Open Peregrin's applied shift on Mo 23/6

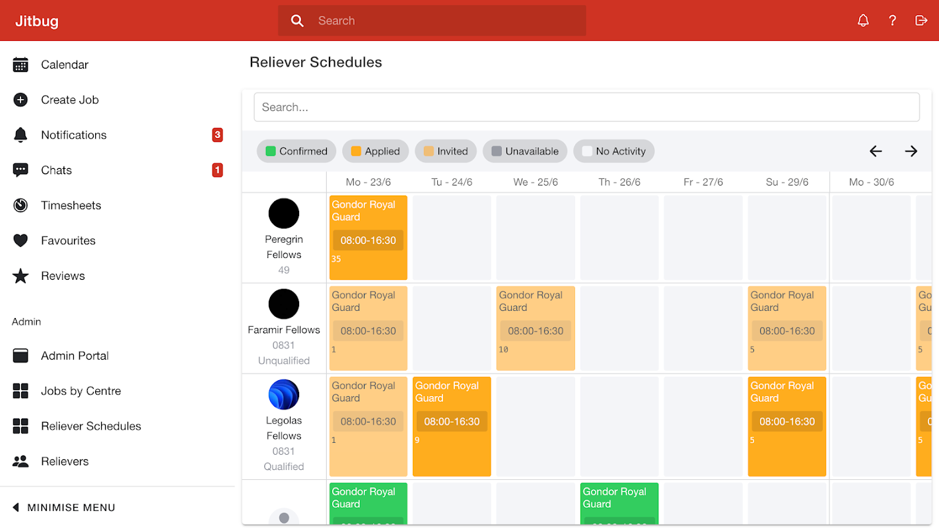tap(368, 238)
